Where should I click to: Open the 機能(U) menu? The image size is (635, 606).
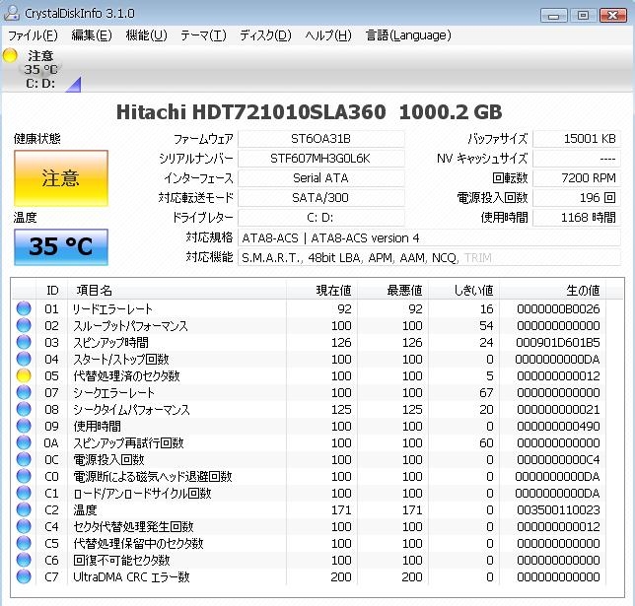tap(146, 35)
